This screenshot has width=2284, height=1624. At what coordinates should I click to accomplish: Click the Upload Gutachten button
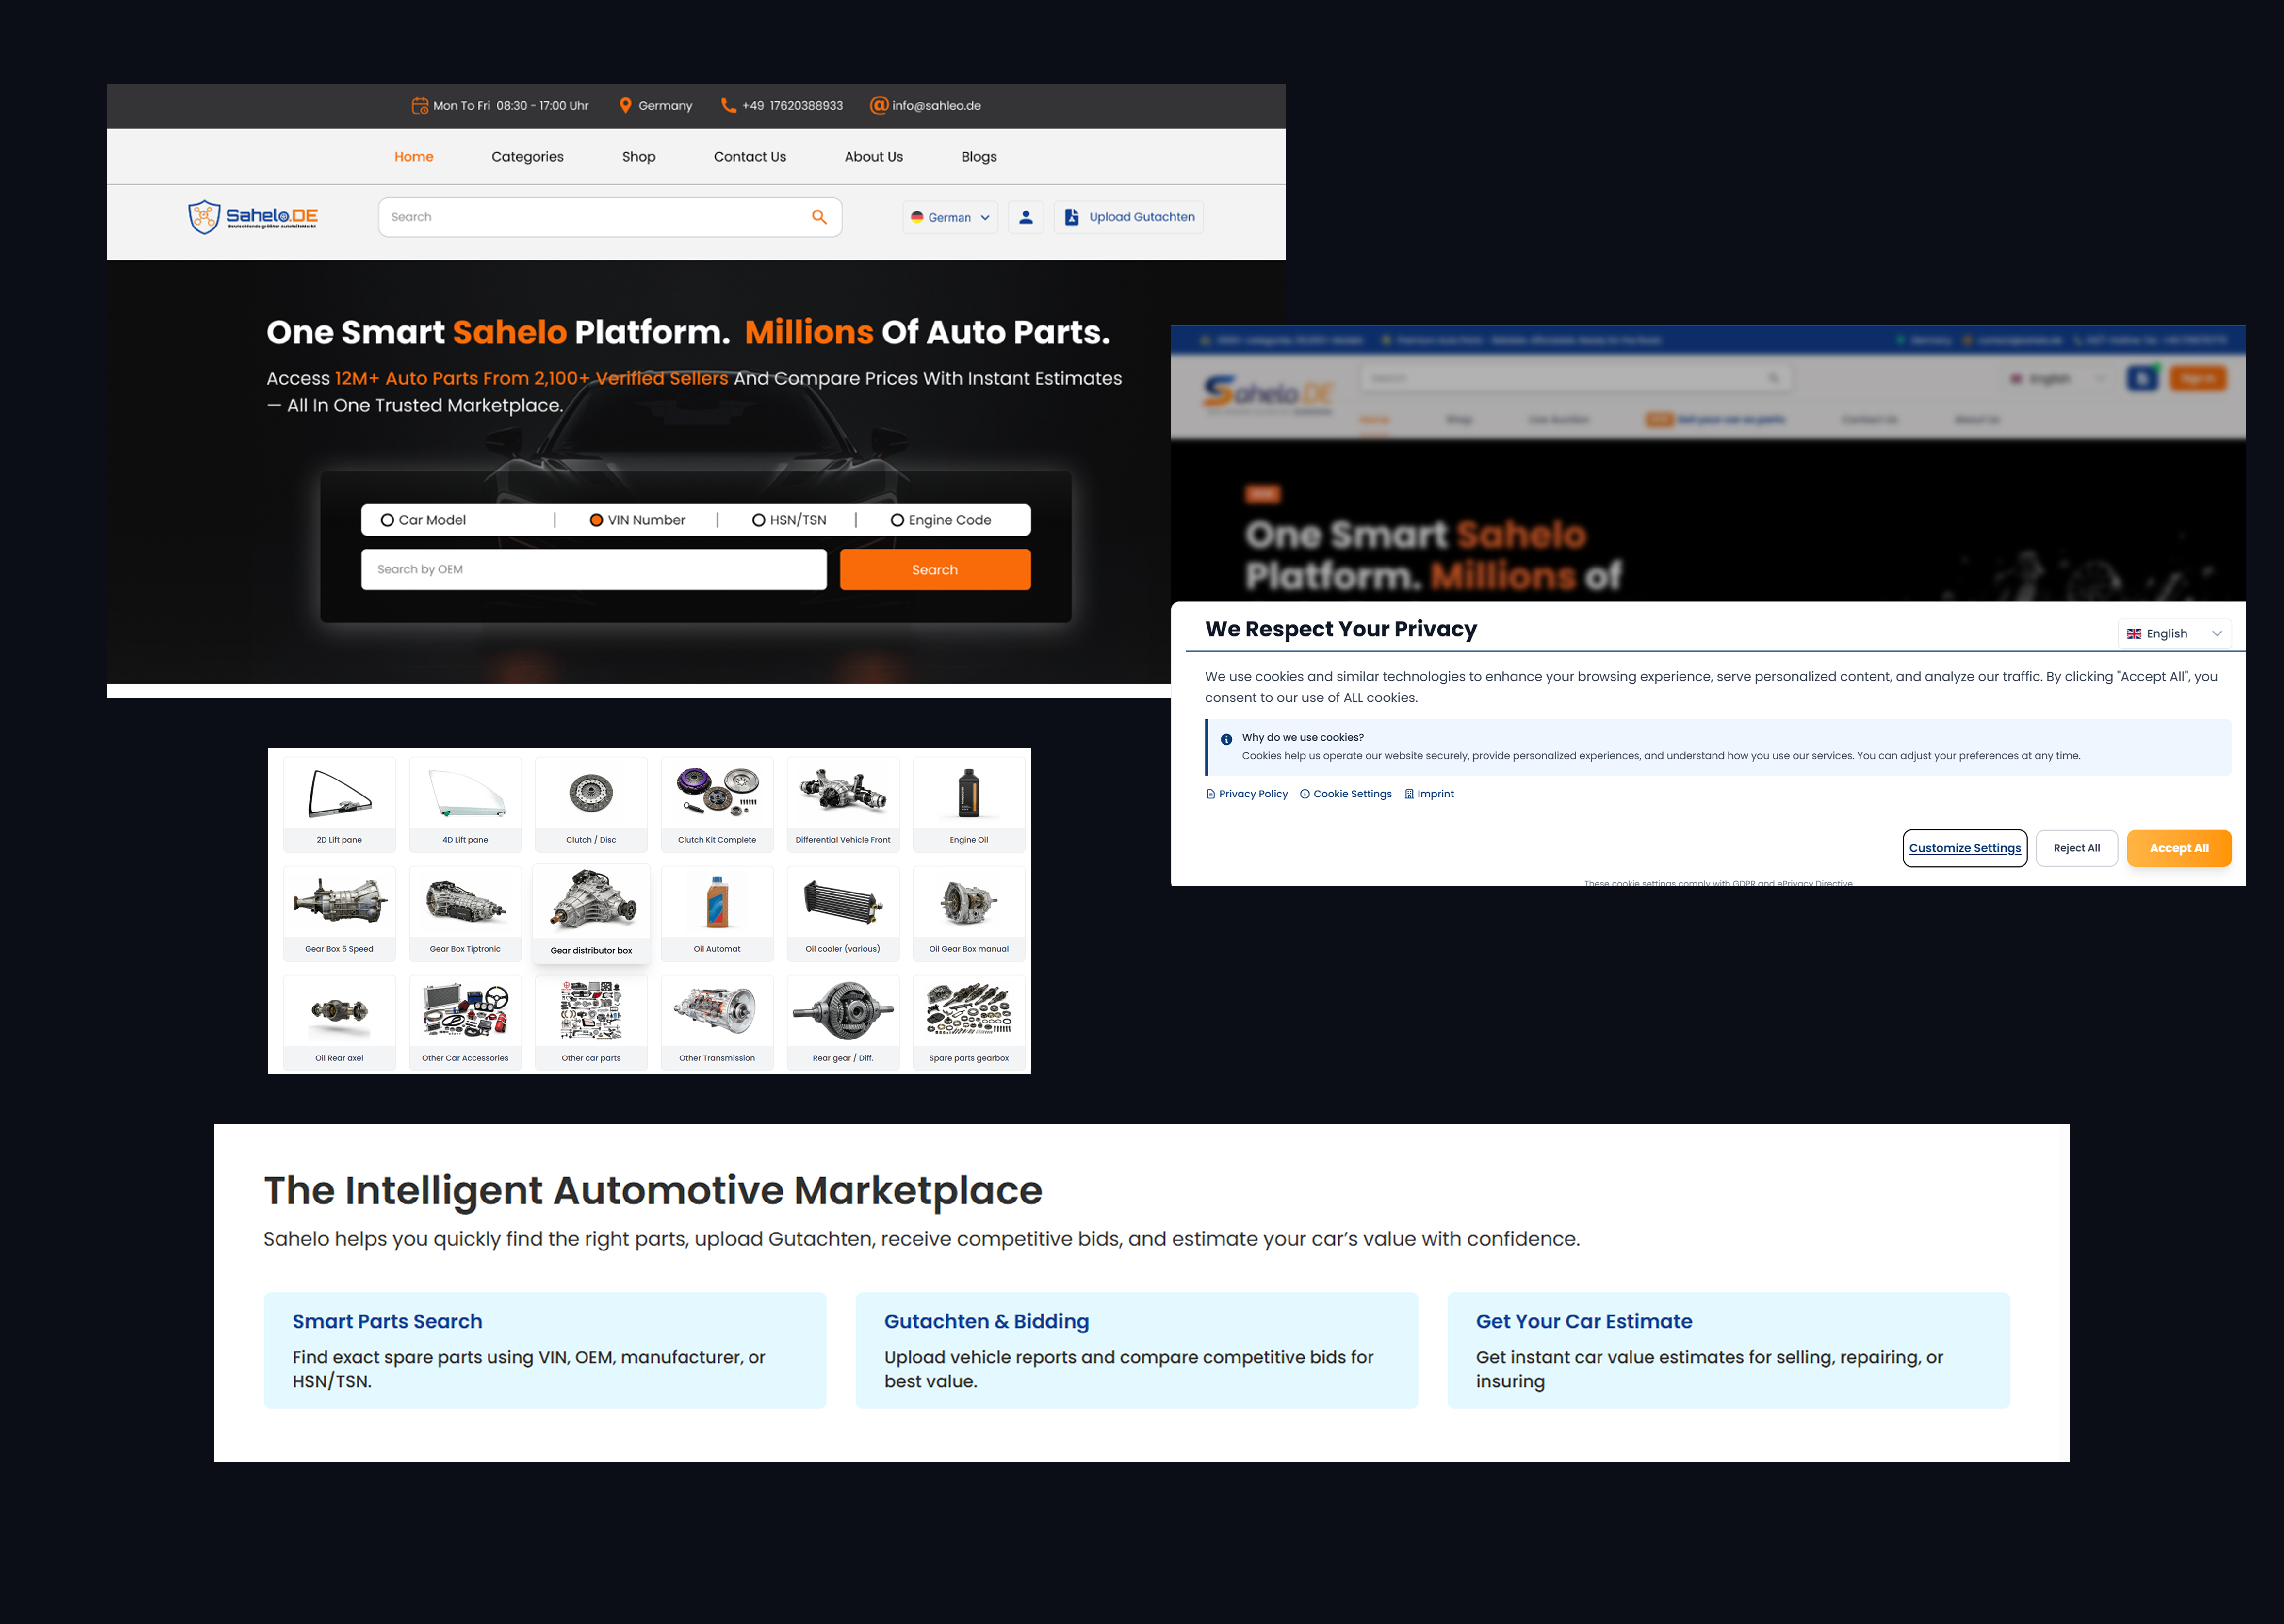[x=1129, y=217]
